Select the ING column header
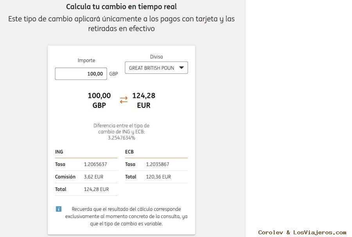Image resolution: width=352 pixels, height=237 pixels. pos(59,152)
